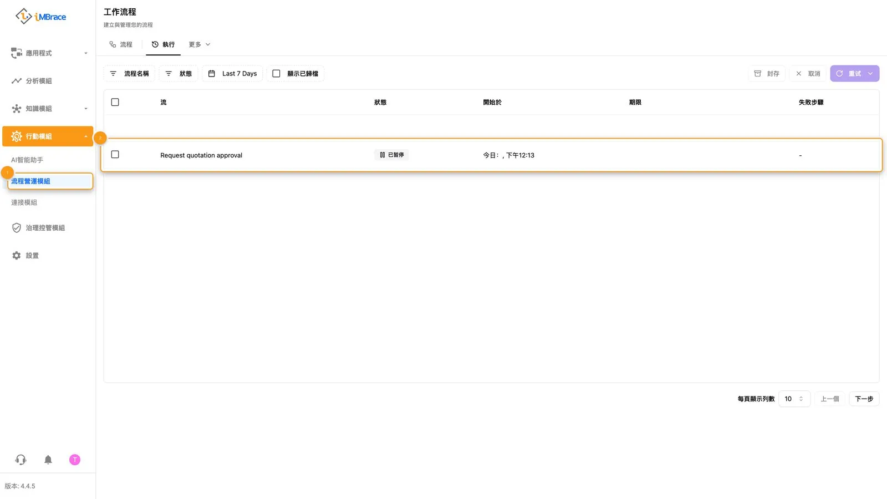The width and height of the screenshot is (887, 499).
Task: Click the 上一個 previous page button
Action: pos(830,399)
